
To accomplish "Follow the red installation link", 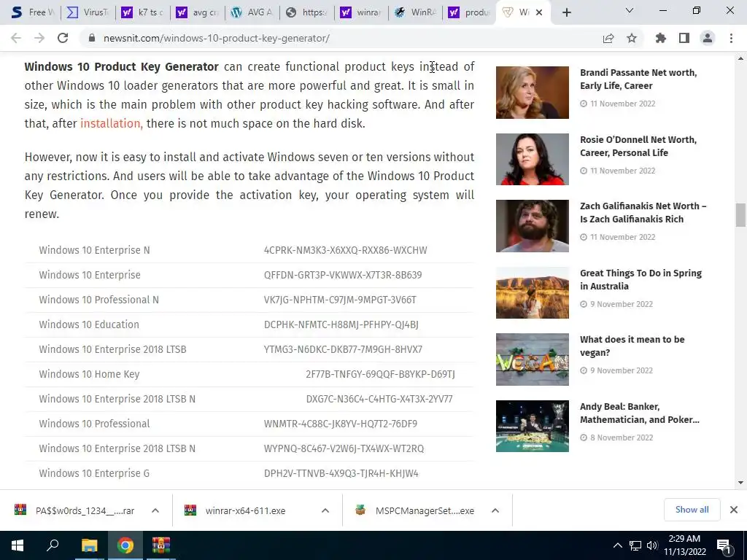I will click(x=111, y=124).
